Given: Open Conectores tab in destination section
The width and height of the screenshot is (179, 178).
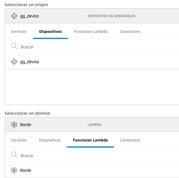Looking at the screenshot, I should [130, 140].
